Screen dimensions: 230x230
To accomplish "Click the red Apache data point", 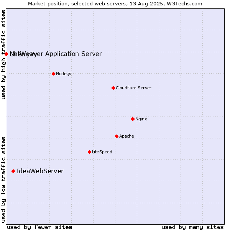I will pos(117,136).
